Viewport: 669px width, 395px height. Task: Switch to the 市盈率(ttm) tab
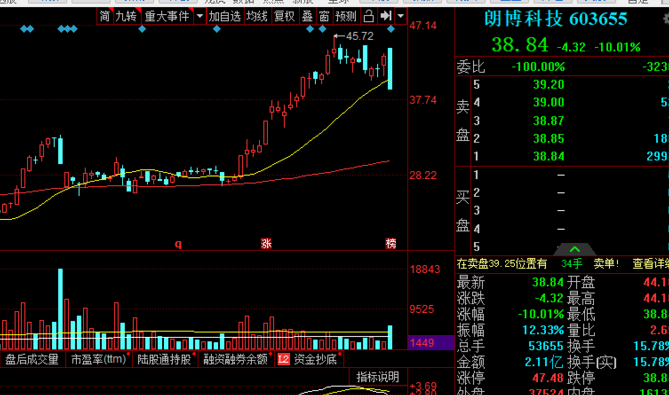click(x=99, y=359)
